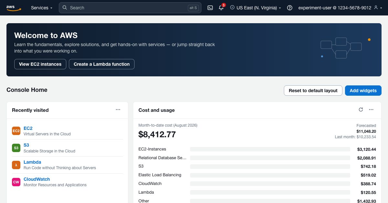The image size is (388, 203).
Task: Click Reset to default layout button
Action: [x=313, y=91]
